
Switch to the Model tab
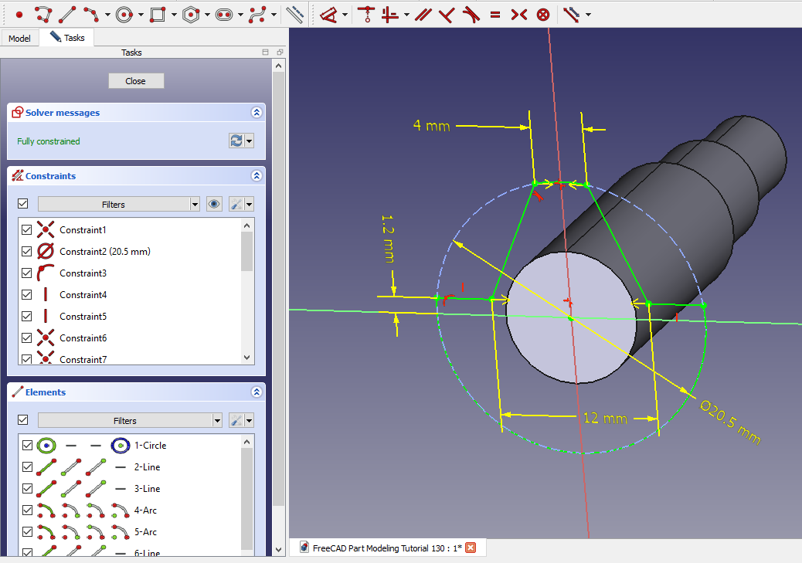pyautogui.click(x=19, y=38)
